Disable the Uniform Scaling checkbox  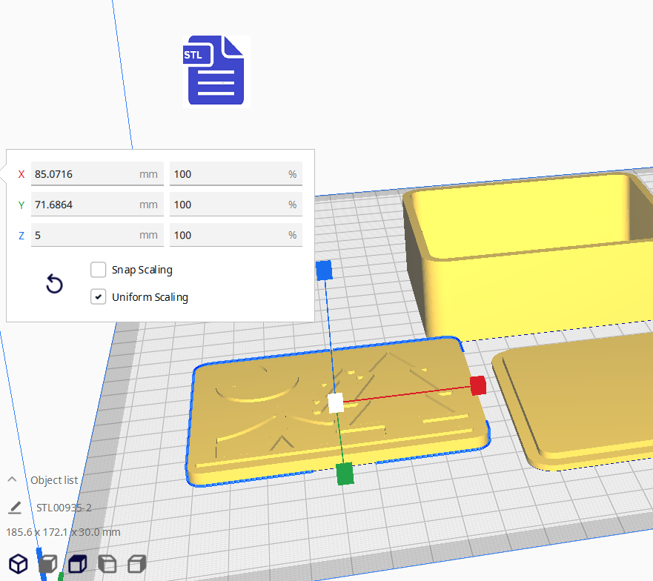(98, 297)
